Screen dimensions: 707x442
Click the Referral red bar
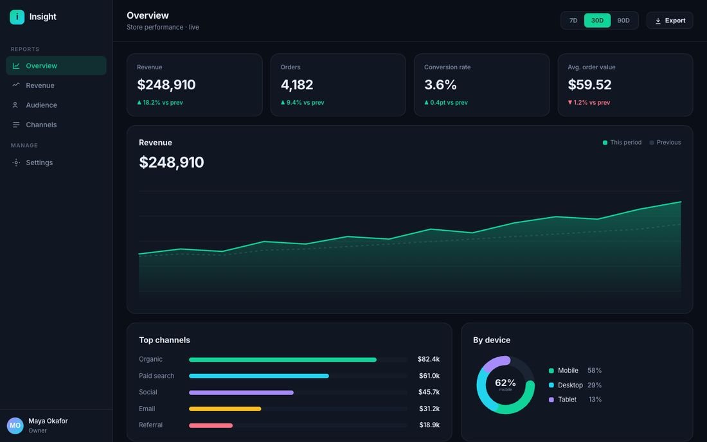coord(211,425)
